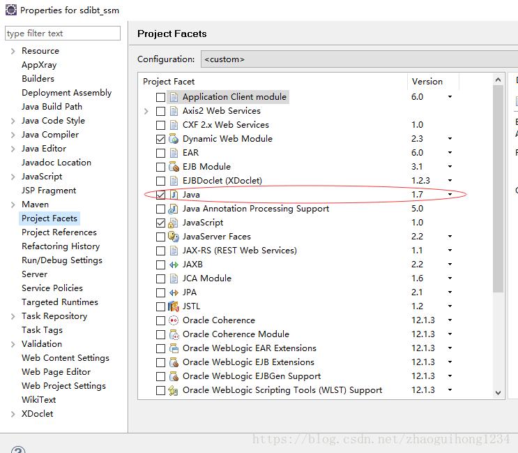The width and height of the screenshot is (518, 453).
Task: Click the JPA arrows icon
Action: click(174, 292)
